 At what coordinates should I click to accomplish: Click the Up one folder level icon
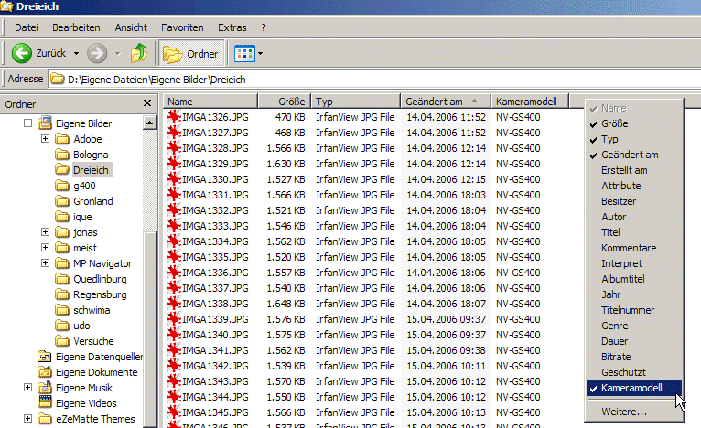pyautogui.click(x=139, y=53)
